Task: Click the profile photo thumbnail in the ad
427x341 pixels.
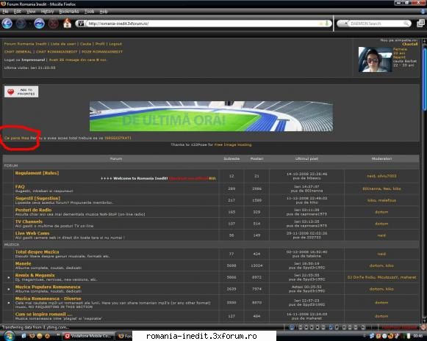Action: pyautogui.click(x=375, y=59)
